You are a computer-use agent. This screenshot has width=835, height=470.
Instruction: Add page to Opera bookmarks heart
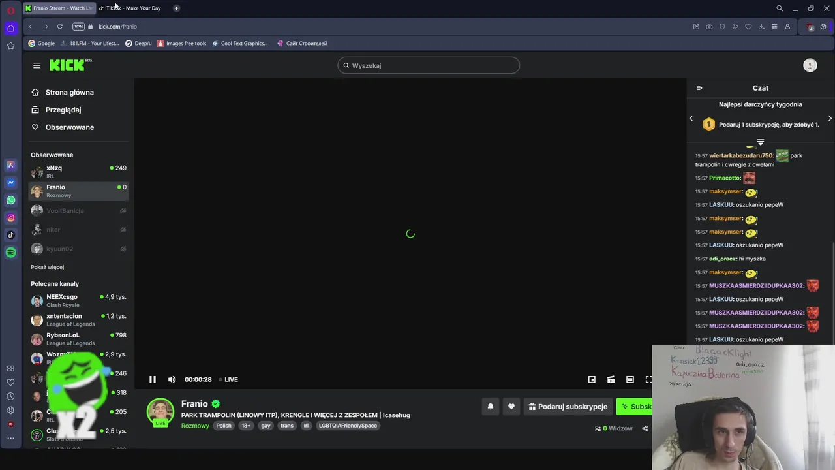[x=748, y=27]
